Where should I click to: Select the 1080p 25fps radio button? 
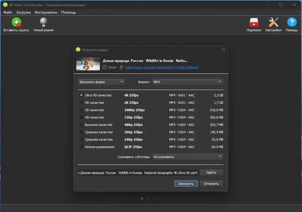pyautogui.click(x=81, y=110)
